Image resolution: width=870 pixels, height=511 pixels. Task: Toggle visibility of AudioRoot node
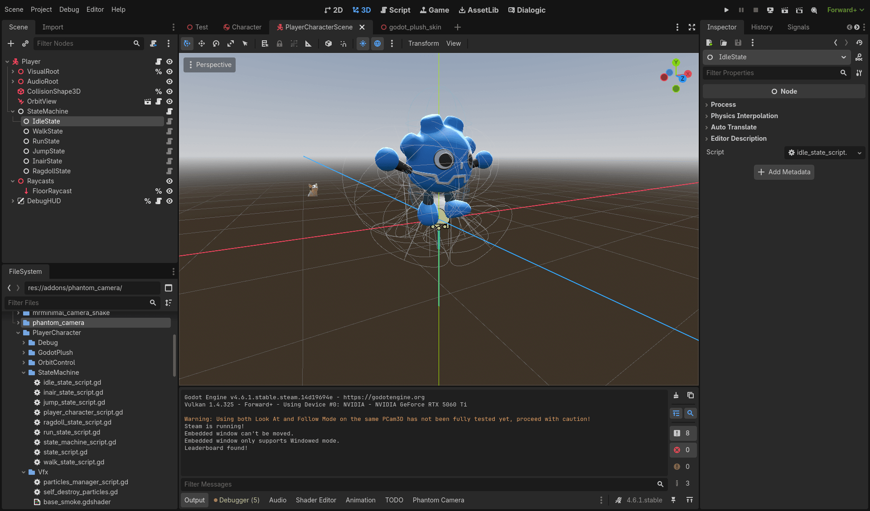tap(169, 81)
